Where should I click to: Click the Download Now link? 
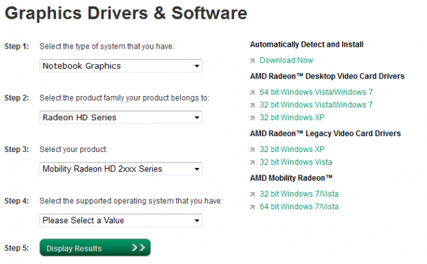286,60
